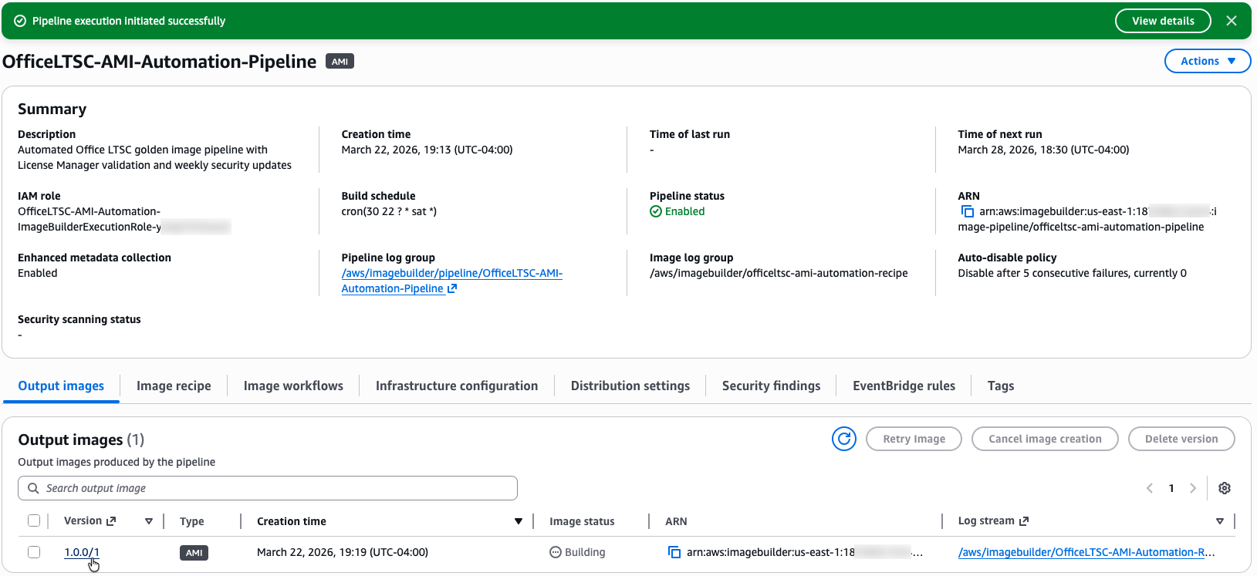Image resolution: width=1257 pixels, height=576 pixels.
Task: Sort by Creation time column arrow
Action: pos(519,521)
